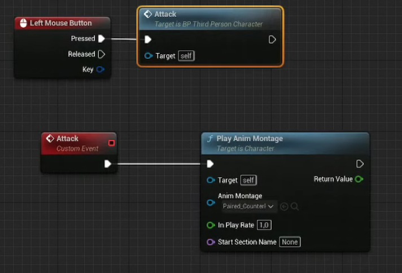Click the use selected asset arrow icon
The image size is (402, 273).
(284, 206)
